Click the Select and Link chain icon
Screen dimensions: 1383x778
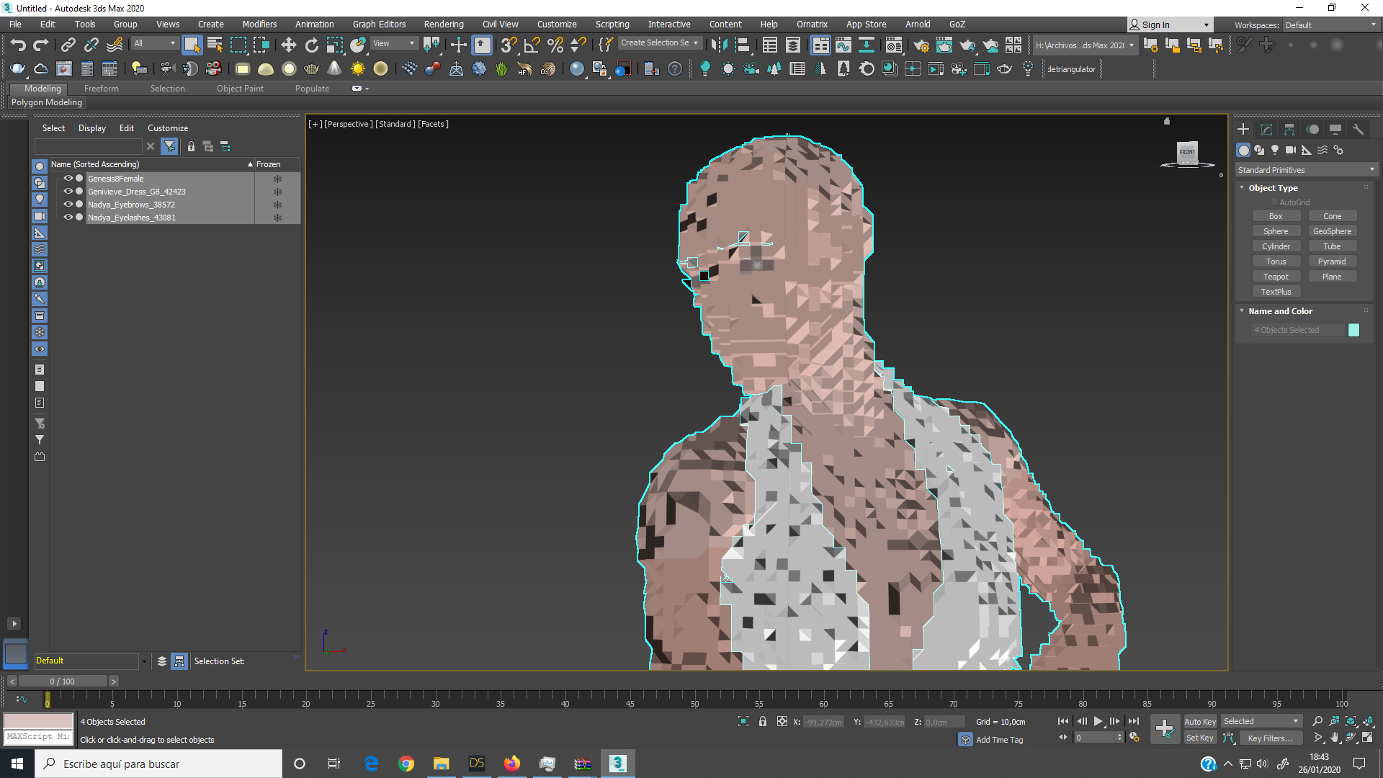pyautogui.click(x=68, y=45)
